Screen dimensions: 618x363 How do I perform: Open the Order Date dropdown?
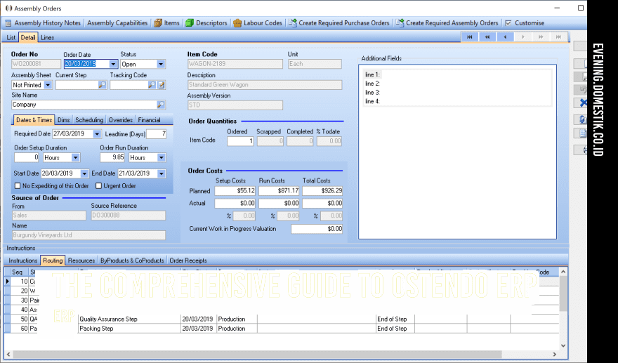(x=113, y=64)
